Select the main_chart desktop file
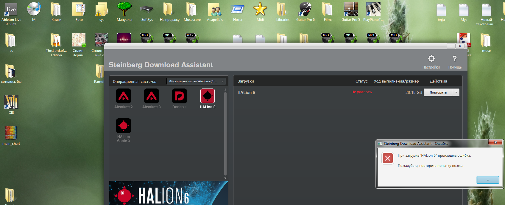505x205 pixels. (x=11, y=136)
